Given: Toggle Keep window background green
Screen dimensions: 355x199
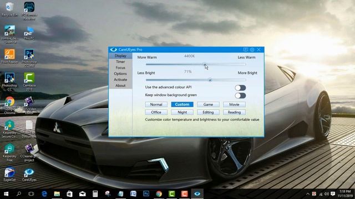Looking at the screenshot, I should [240, 96].
